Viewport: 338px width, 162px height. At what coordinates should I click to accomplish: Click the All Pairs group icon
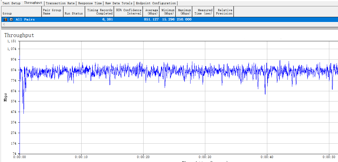coord(5,19)
